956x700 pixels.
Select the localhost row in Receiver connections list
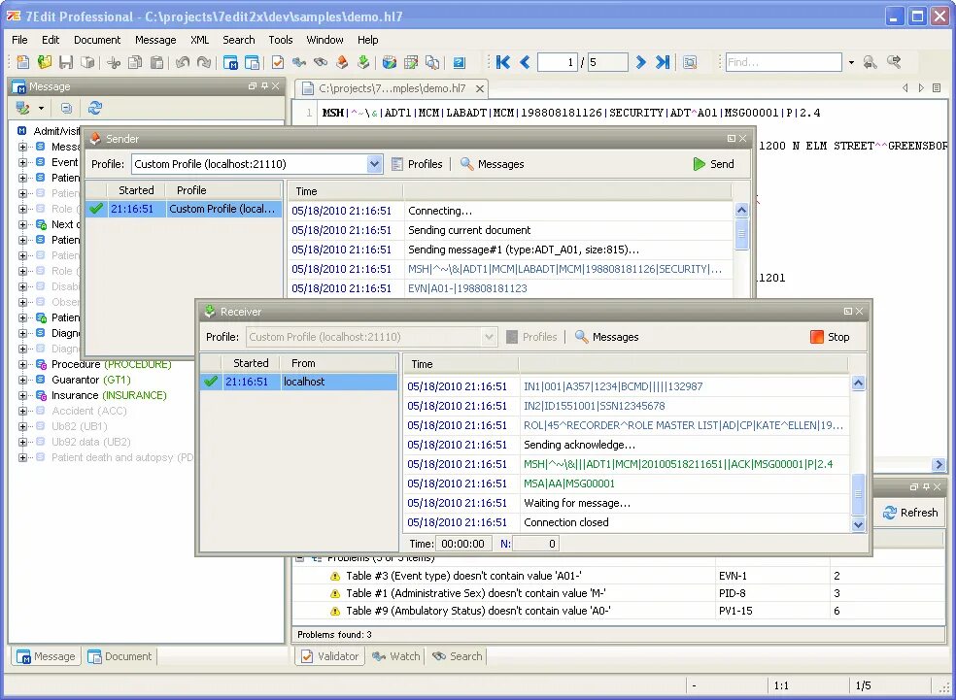[299, 382]
